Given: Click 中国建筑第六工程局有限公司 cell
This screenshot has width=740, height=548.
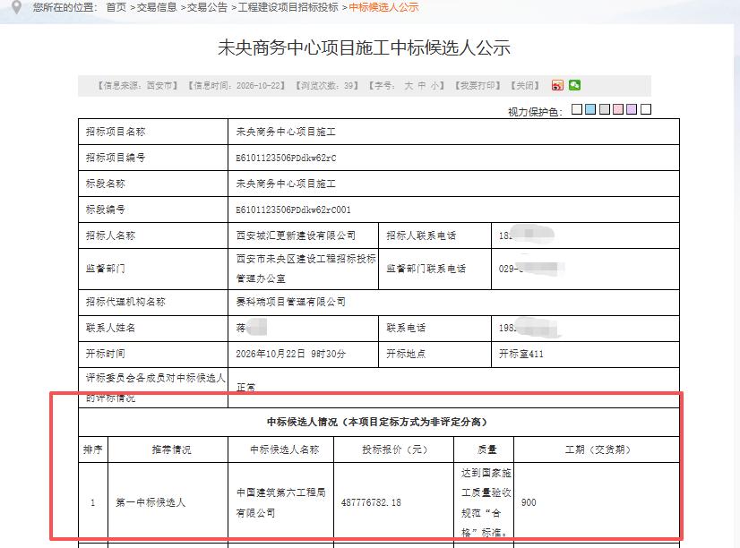Looking at the screenshot, I should coord(280,502).
